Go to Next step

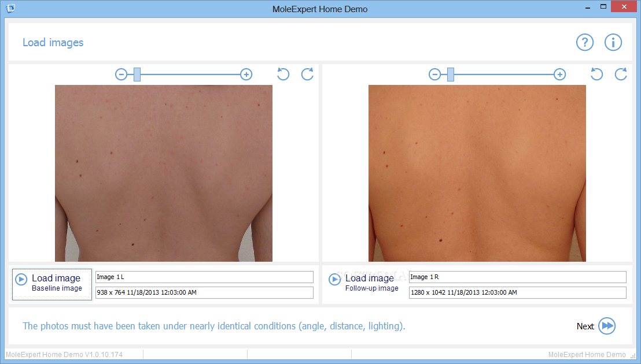(x=596, y=326)
